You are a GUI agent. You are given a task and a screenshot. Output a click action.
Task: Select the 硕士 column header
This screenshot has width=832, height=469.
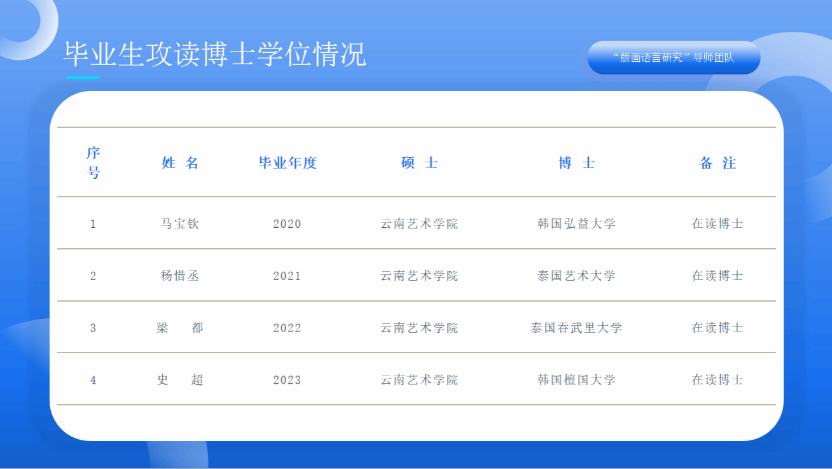pos(419,163)
